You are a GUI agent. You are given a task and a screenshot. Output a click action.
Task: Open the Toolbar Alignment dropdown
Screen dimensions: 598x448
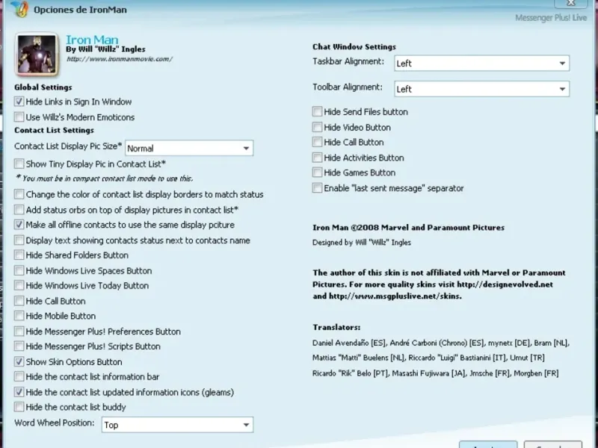[481, 89]
